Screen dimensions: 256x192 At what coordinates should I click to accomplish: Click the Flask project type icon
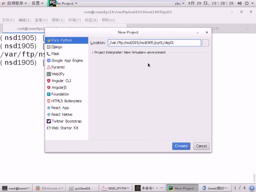tap(49, 54)
